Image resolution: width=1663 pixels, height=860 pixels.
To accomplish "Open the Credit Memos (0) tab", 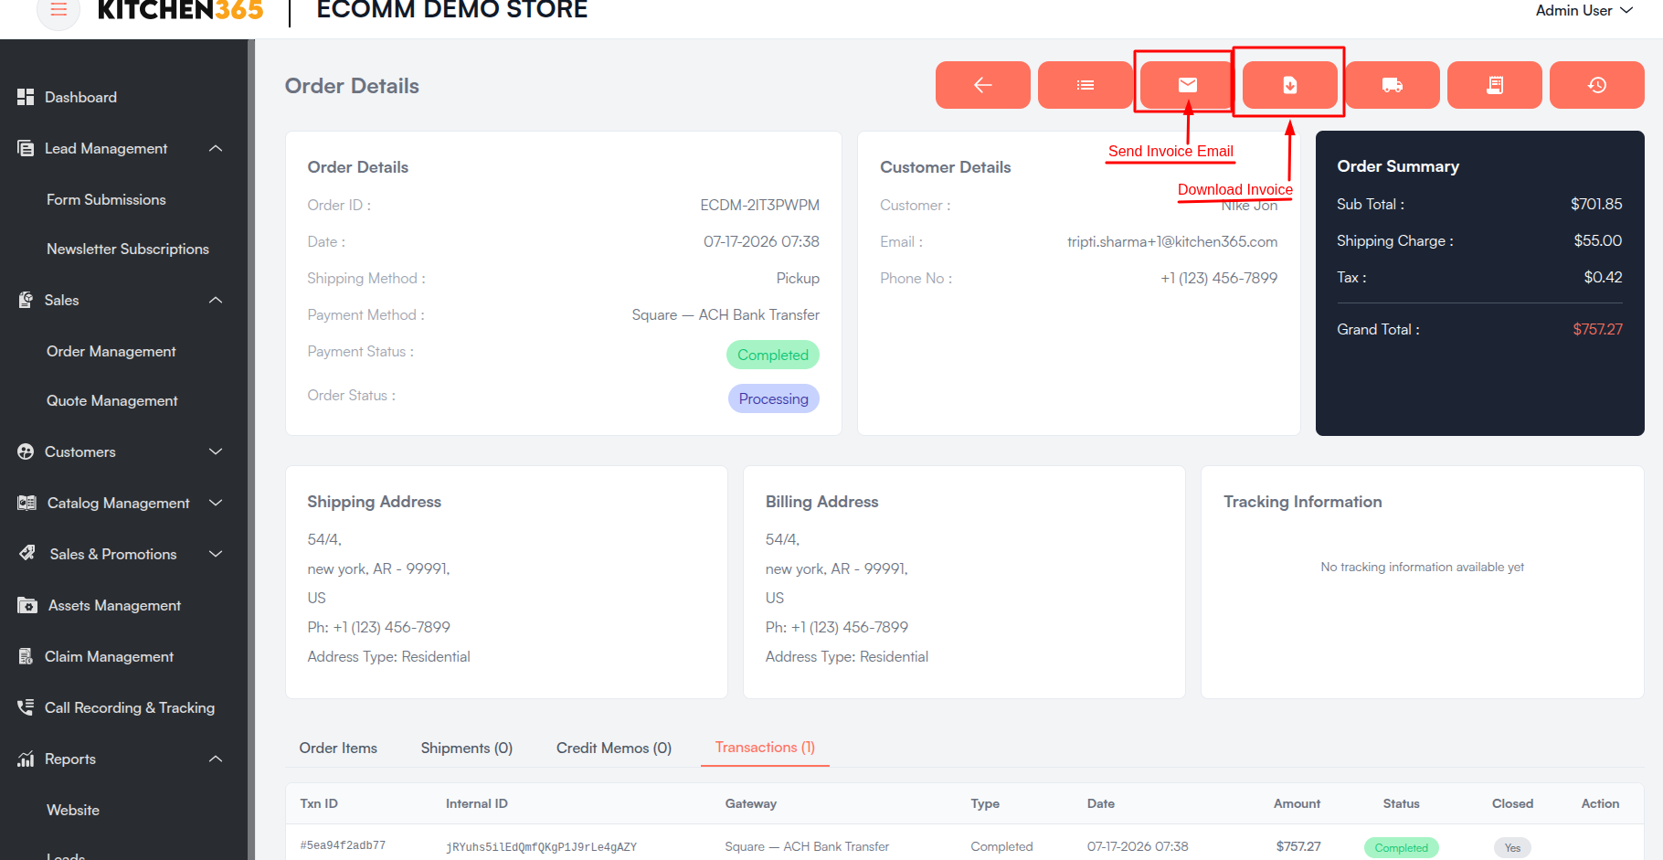I will point(614,748).
